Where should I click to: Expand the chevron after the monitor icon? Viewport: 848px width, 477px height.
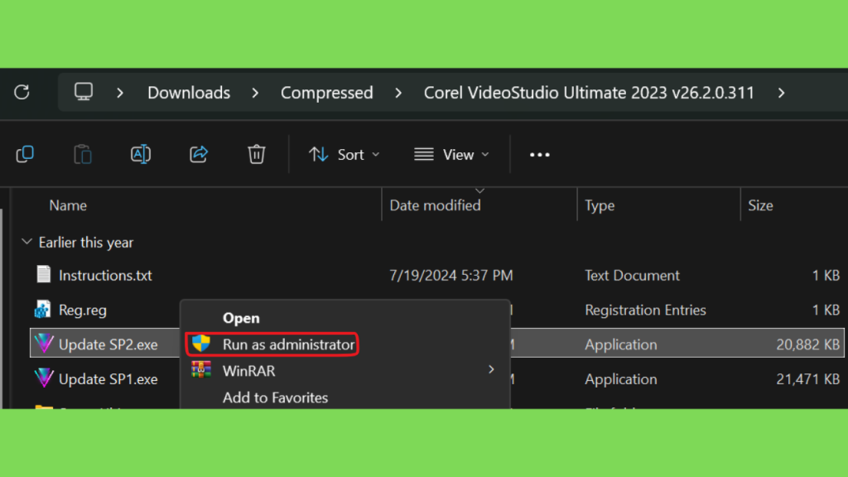click(x=120, y=93)
